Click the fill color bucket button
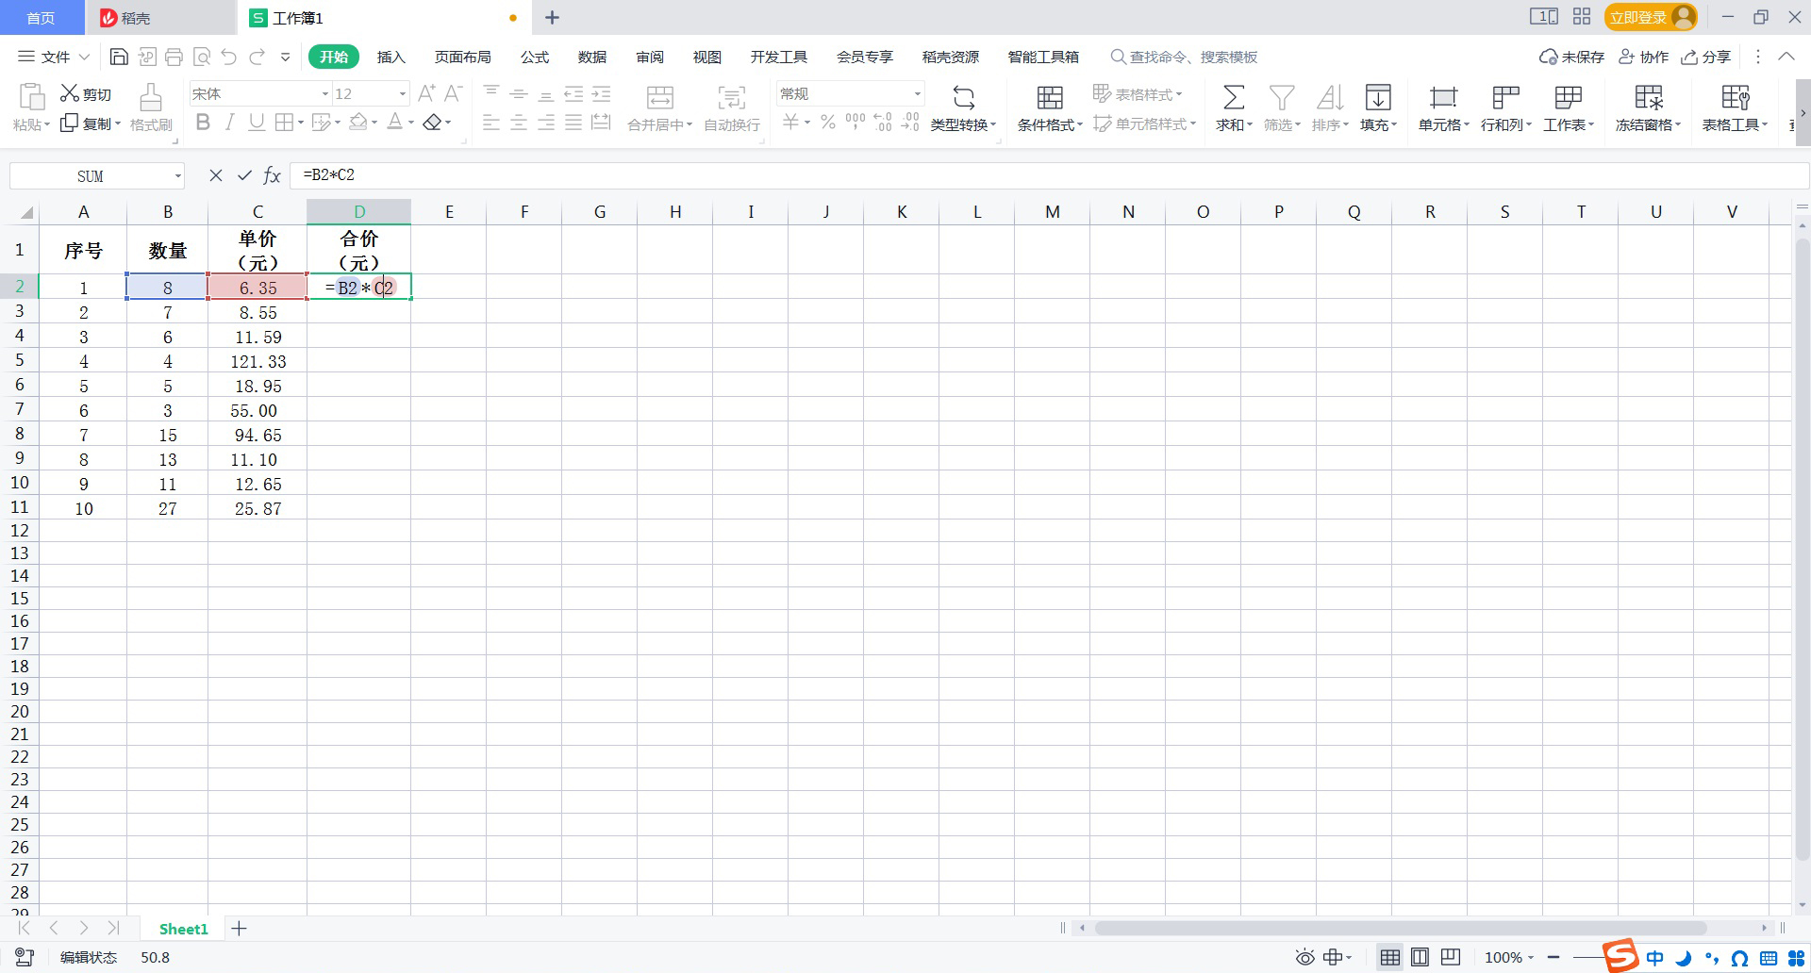 tap(358, 123)
